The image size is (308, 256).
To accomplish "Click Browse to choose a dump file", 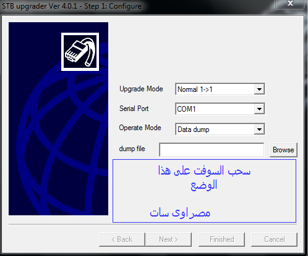I will (x=283, y=150).
